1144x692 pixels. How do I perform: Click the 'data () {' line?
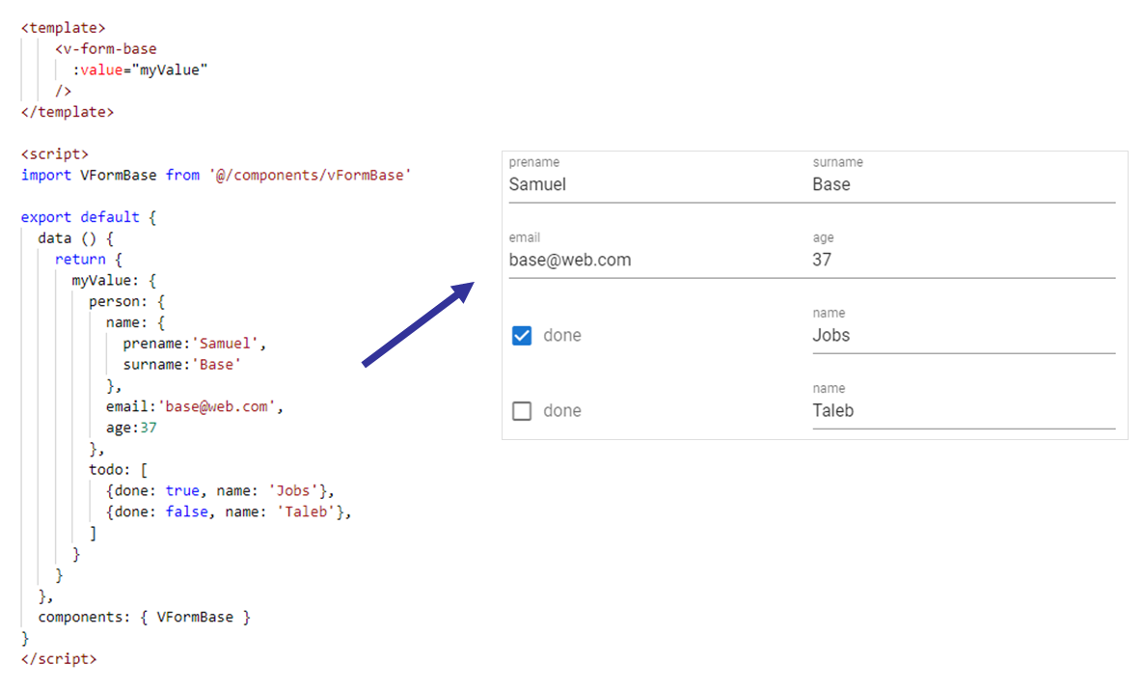pos(76,238)
